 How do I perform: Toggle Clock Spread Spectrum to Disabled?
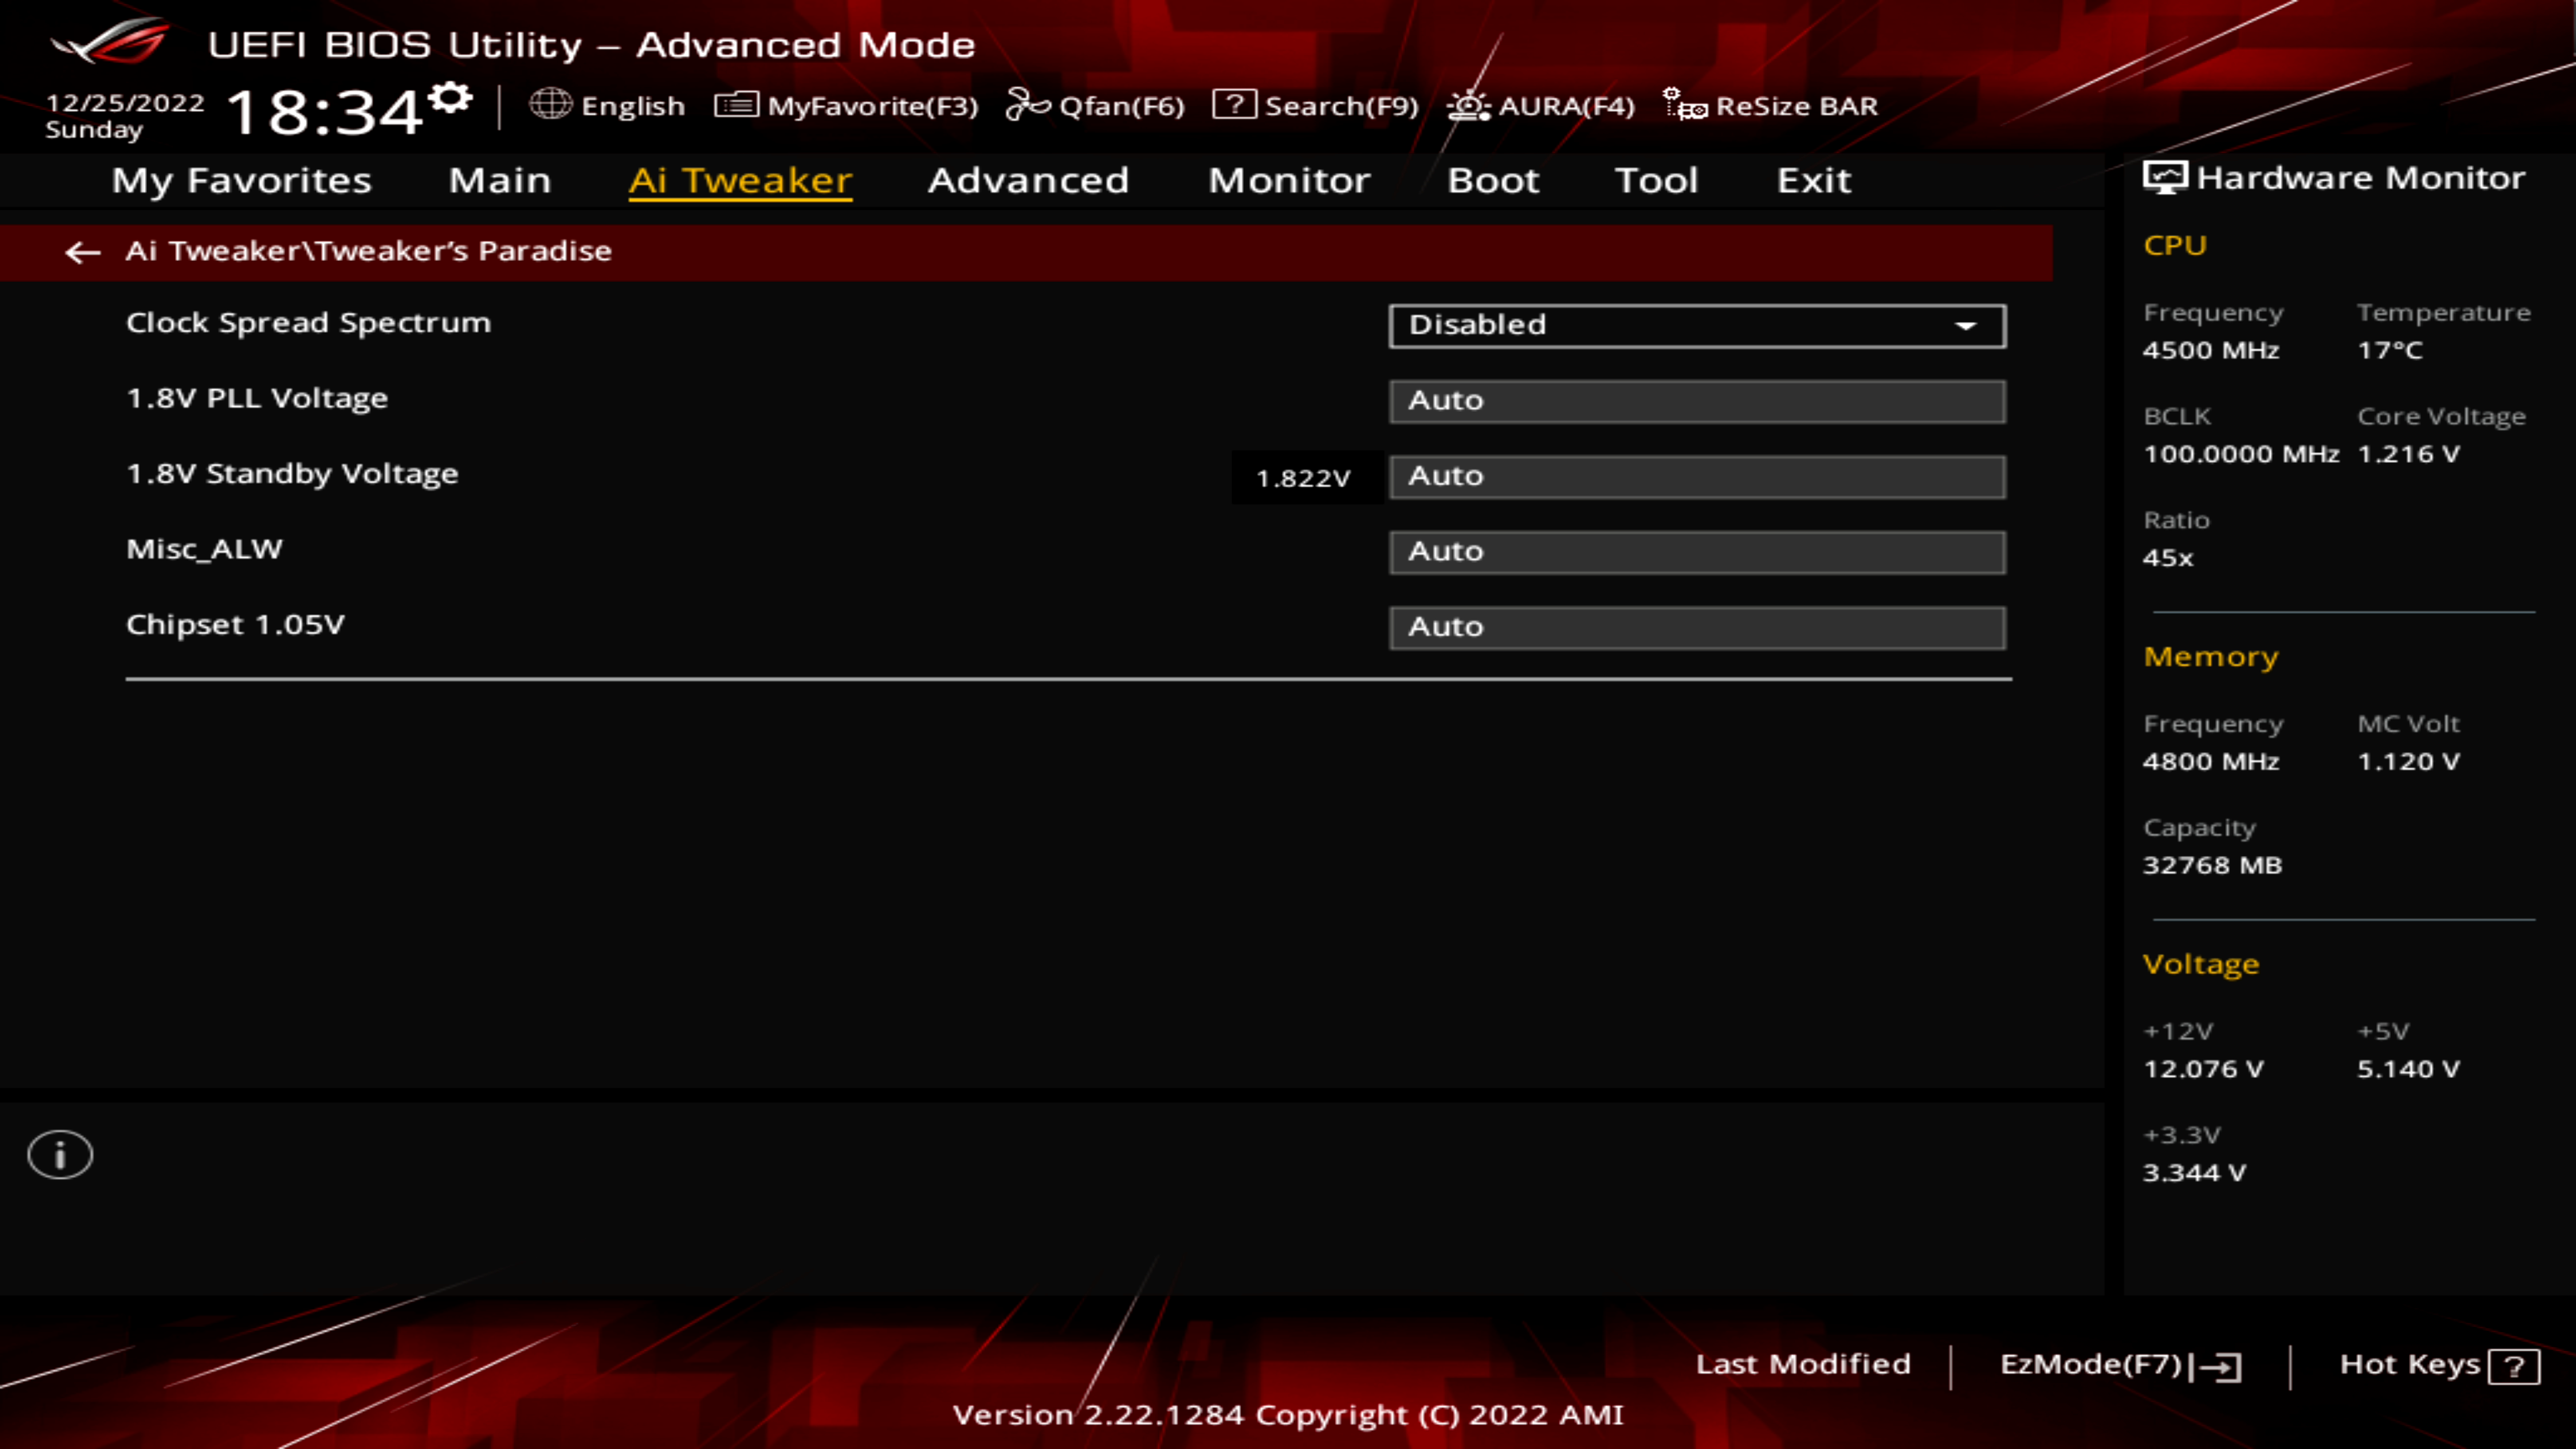click(1693, 324)
